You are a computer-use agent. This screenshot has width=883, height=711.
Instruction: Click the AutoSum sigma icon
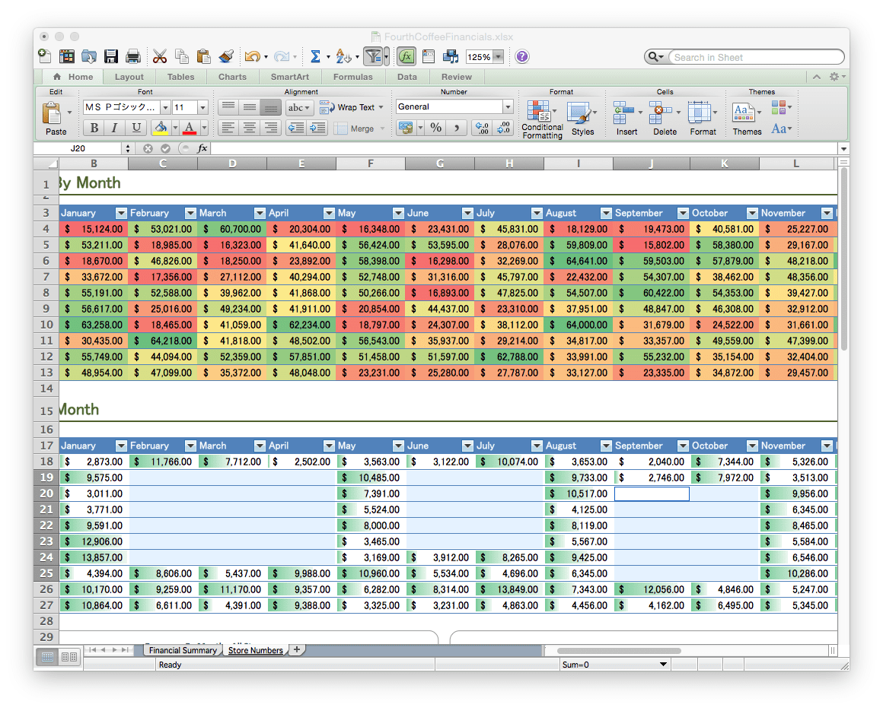(315, 56)
